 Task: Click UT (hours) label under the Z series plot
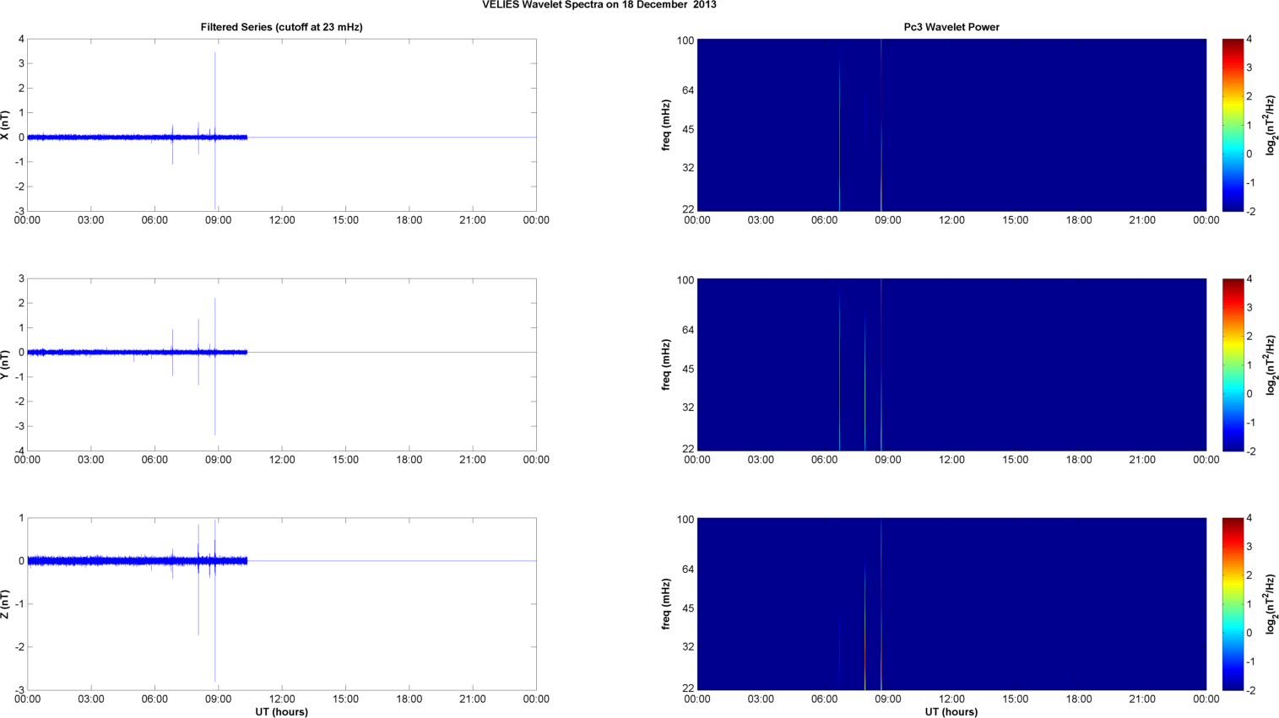pyautogui.click(x=281, y=712)
